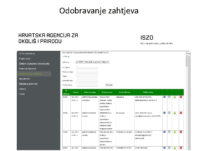Approve the FRIGOMATIC RIJEKA request

175,132
